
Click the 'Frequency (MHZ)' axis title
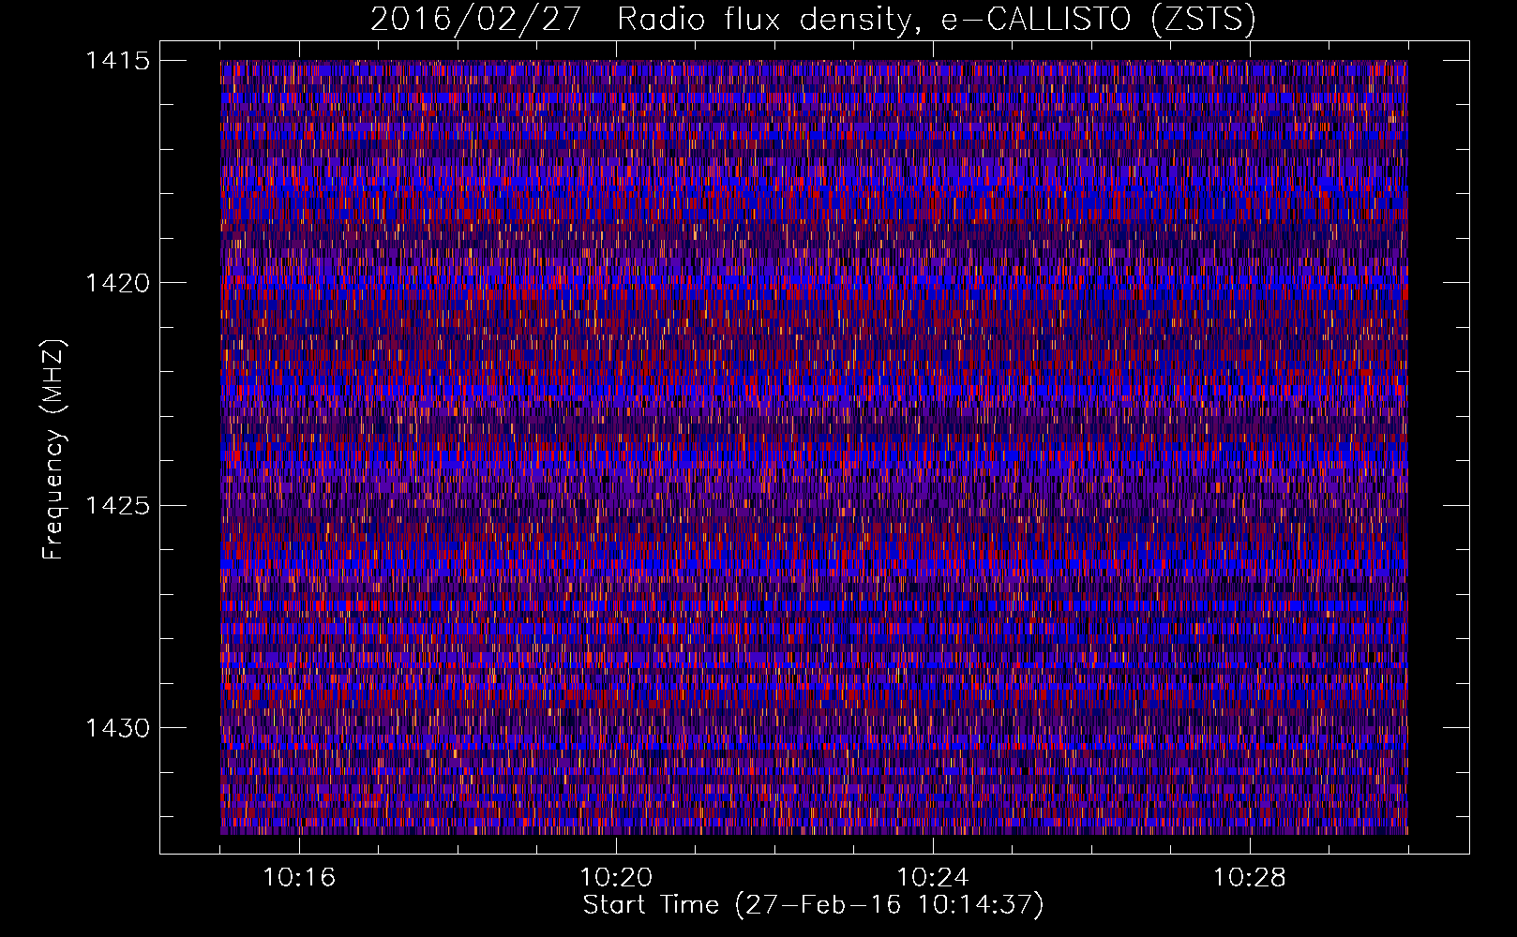[x=54, y=449]
